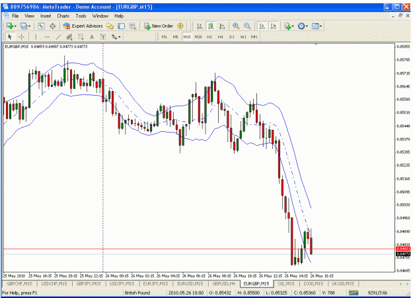Select the trendline drawing tool
The height and width of the screenshot is (298, 413).
click(58, 37)
